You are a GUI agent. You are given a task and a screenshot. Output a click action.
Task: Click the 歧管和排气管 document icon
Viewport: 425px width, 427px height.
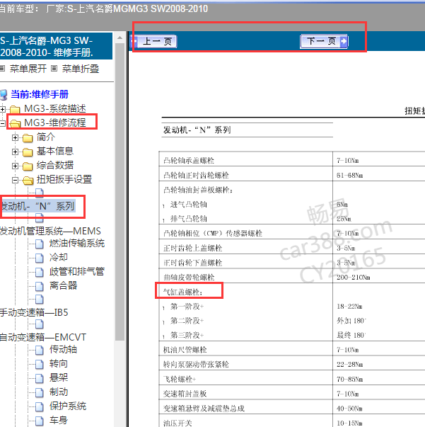40,273
